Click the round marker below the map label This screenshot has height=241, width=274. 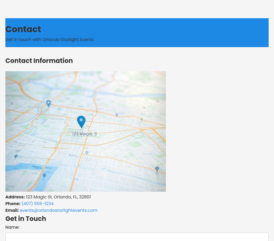87,153
